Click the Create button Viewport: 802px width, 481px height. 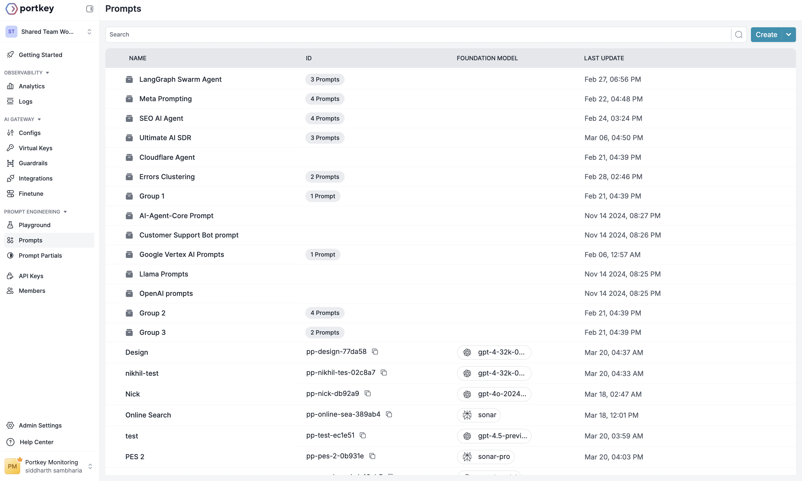[766, 34]
